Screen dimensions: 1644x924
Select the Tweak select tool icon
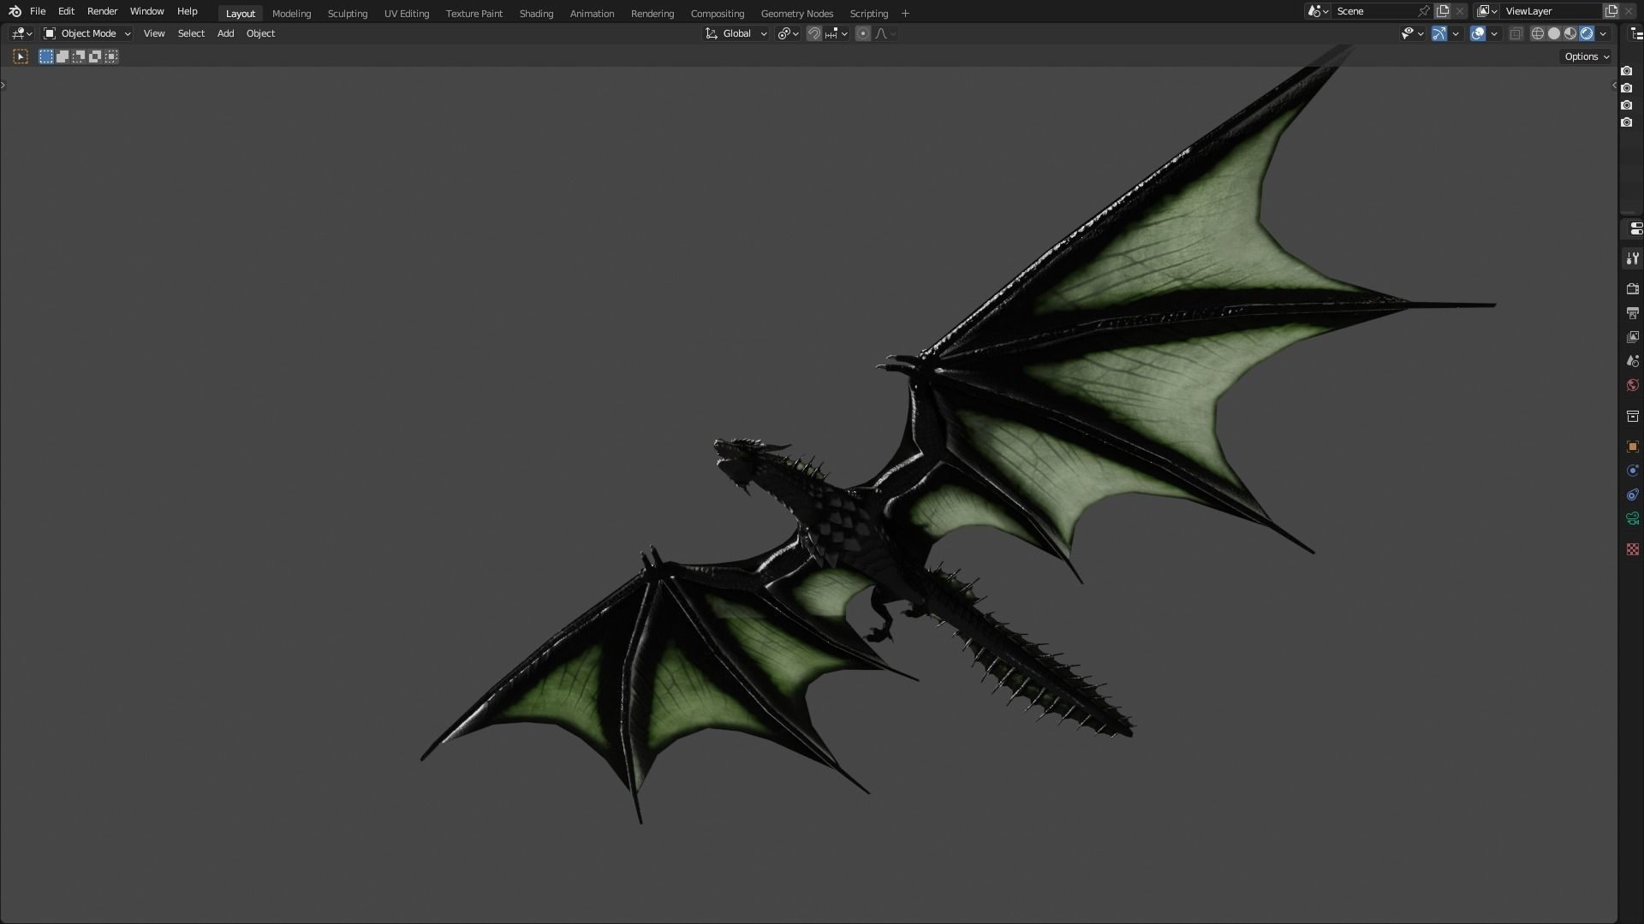click(x=21, y=56)
